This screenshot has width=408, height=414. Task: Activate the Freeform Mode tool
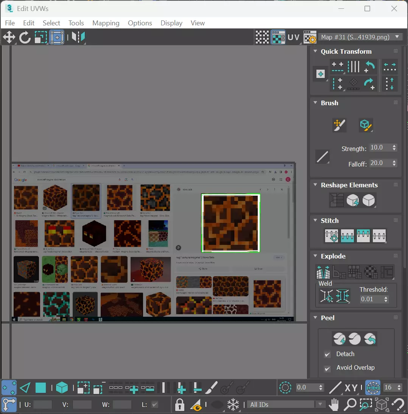pyautogui.click(x=57, y=37)
